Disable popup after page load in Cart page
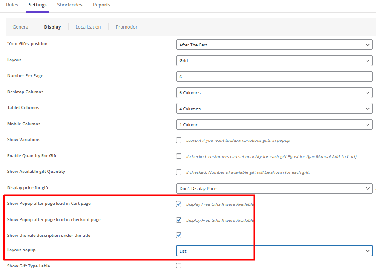This screenshot has width=376, height=273. point(178,204)
